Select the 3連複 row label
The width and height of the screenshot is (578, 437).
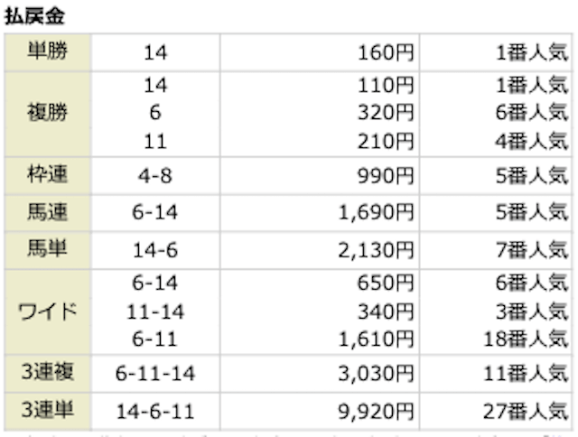click(x=47, y=372)
